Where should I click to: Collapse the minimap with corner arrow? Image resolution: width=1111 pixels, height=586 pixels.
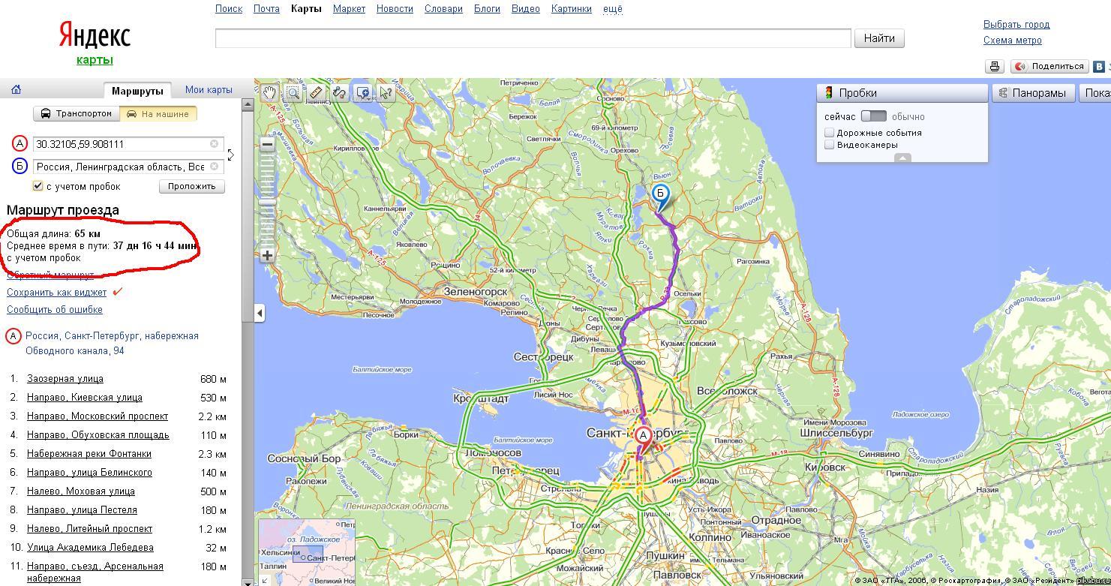click(x=265, y=580)
